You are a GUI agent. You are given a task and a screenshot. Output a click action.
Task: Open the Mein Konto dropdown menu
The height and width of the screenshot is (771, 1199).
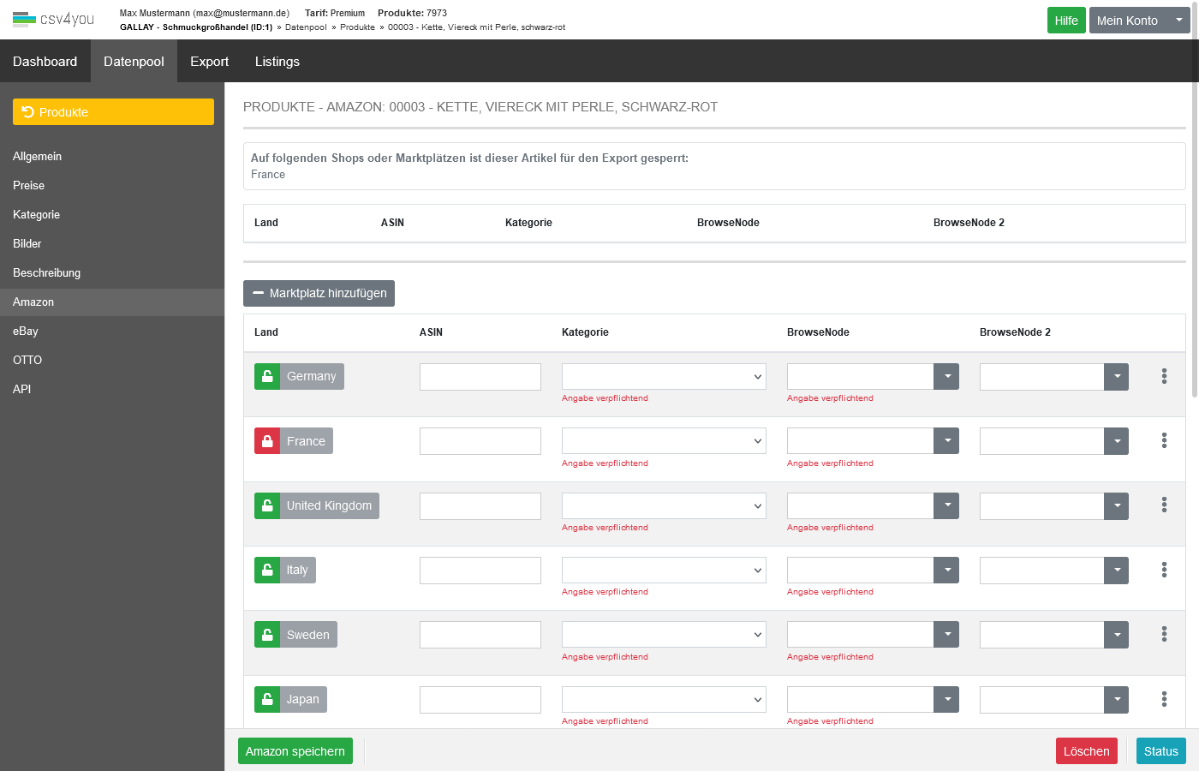(1138, 21)
